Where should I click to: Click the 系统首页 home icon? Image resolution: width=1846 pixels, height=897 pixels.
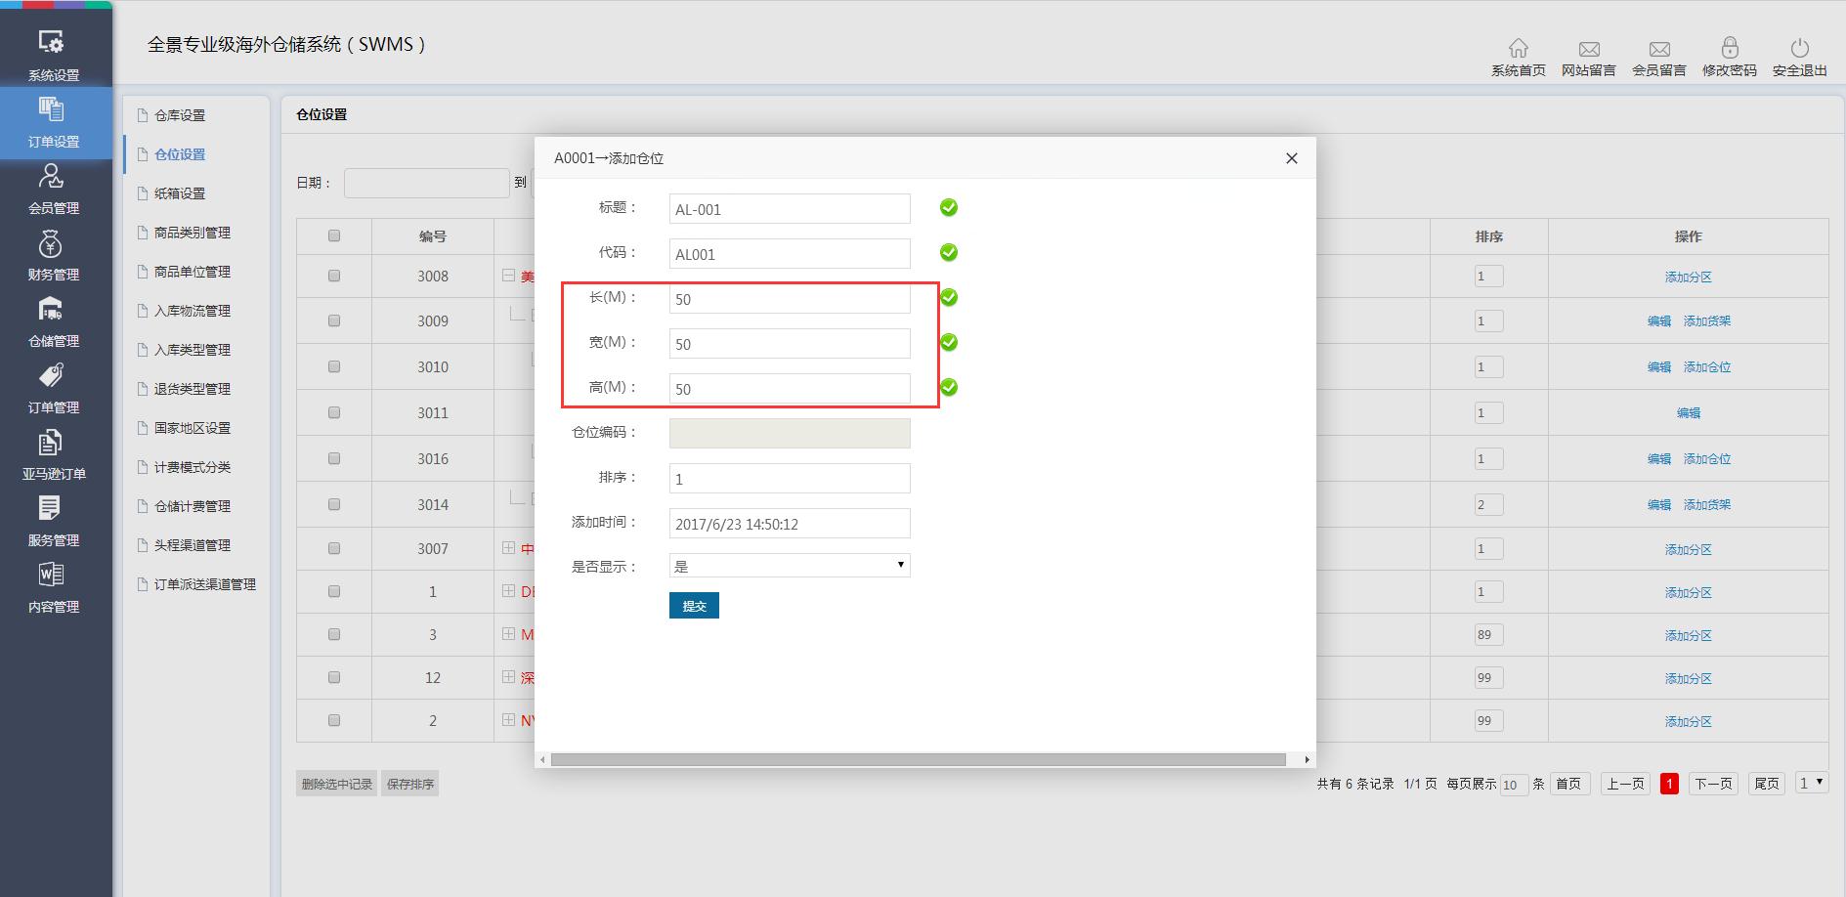(x=1518, y=49)
